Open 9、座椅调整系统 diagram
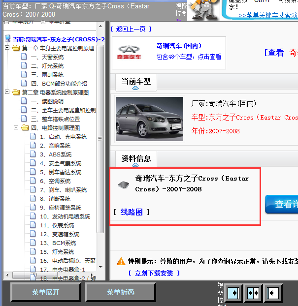This screenshot has height=306, width=298. click(x=61, y=208)
